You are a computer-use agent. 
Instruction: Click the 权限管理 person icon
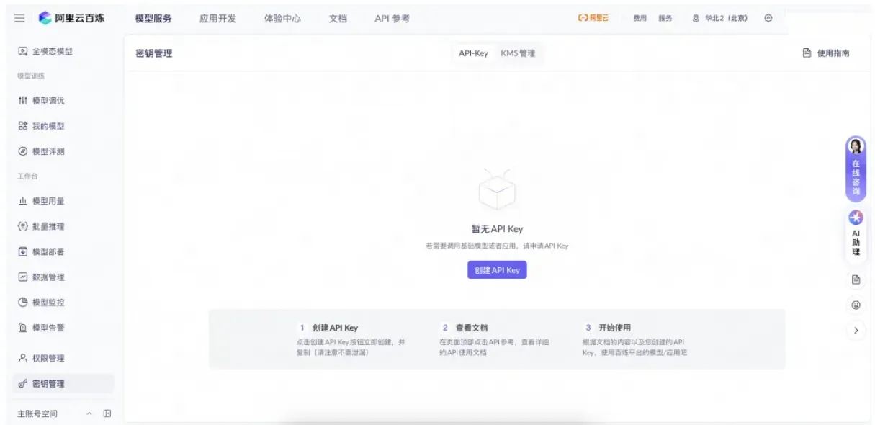coord(23,358)
